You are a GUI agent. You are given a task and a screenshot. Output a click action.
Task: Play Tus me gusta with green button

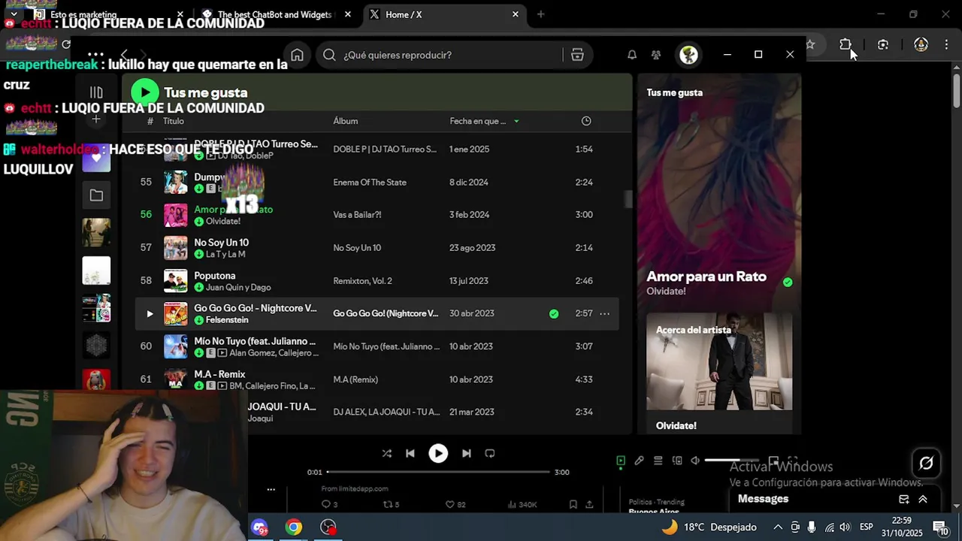point(145,92)
